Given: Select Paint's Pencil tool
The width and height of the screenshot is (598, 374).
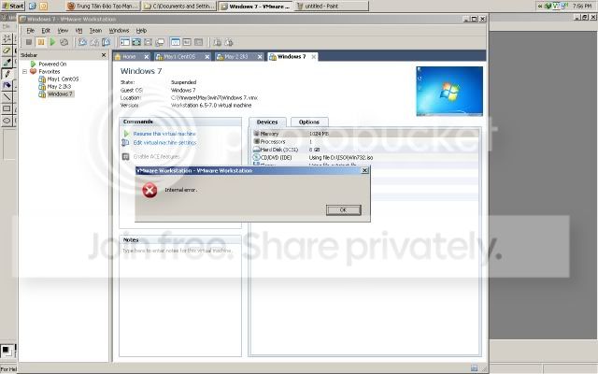Looking at the screenshot, I should (x=7, y=74).
